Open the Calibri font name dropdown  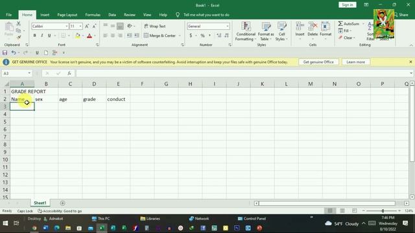click(66, 26)
